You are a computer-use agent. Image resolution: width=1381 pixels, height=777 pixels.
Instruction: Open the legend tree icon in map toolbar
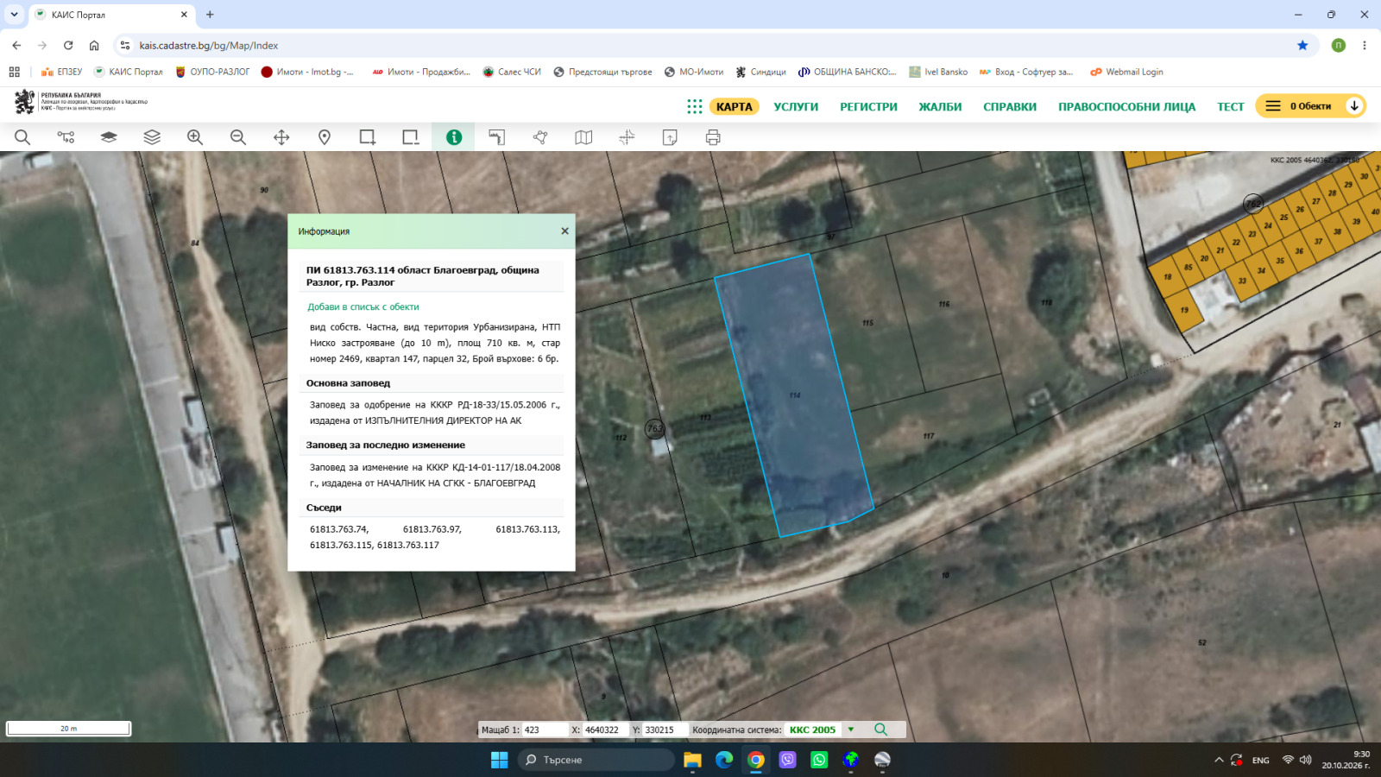tap(66, 137)
